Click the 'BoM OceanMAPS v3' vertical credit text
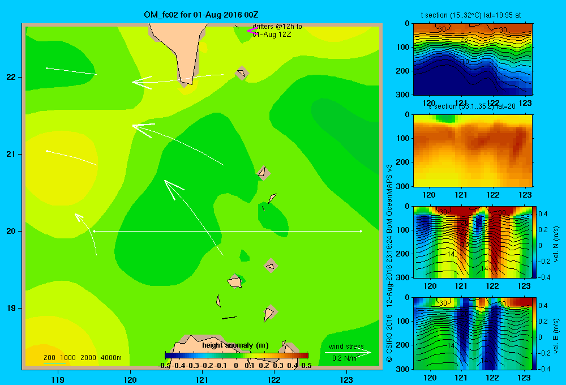The height and width of the screenshot is (385, 566). (x=389, y=199)
